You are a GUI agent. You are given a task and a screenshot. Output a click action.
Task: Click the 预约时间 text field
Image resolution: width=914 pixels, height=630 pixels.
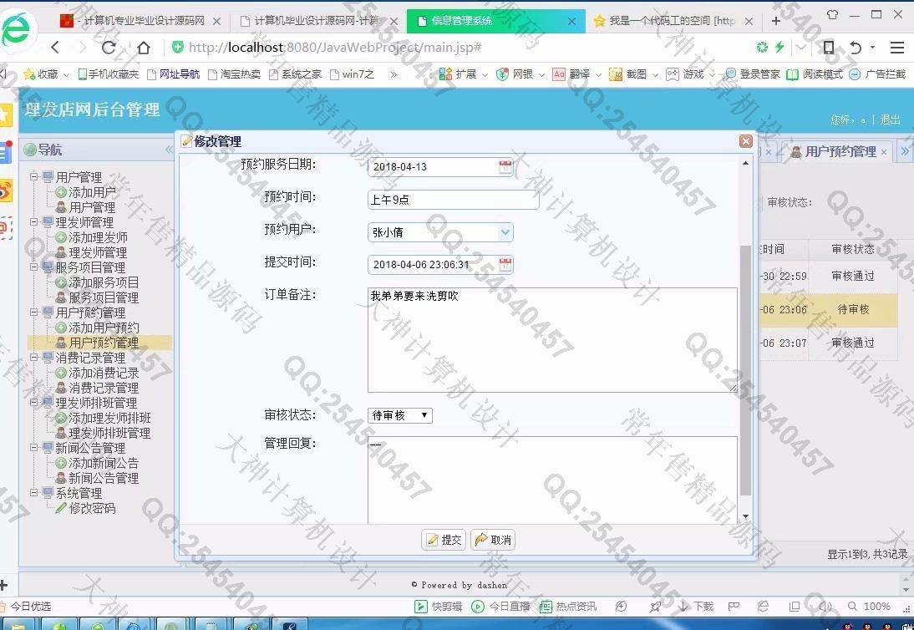453,200
